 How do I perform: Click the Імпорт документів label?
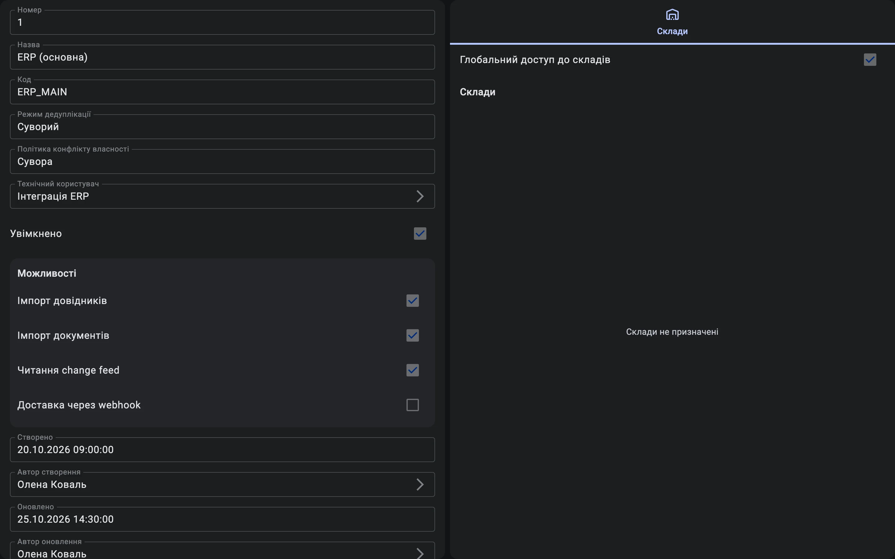point(63,336)
